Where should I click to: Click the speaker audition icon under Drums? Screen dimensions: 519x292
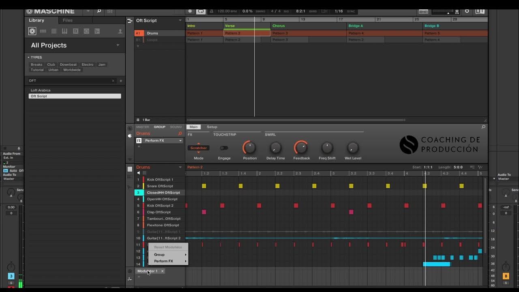click(138, 173)
